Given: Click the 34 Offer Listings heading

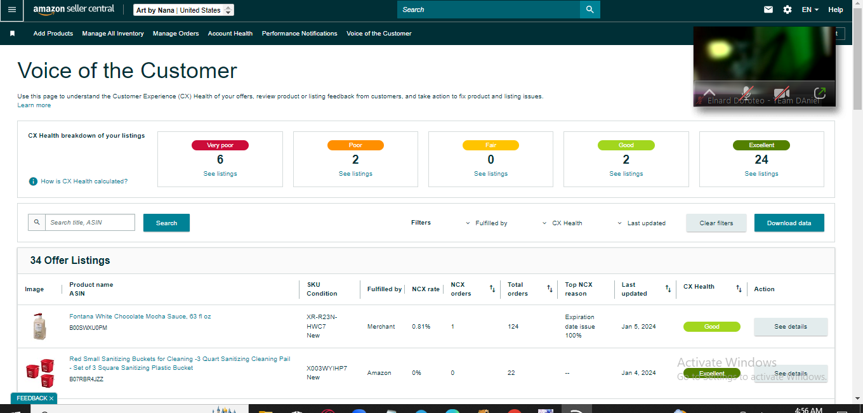Looking at the screenshot, I should point(70,261).
